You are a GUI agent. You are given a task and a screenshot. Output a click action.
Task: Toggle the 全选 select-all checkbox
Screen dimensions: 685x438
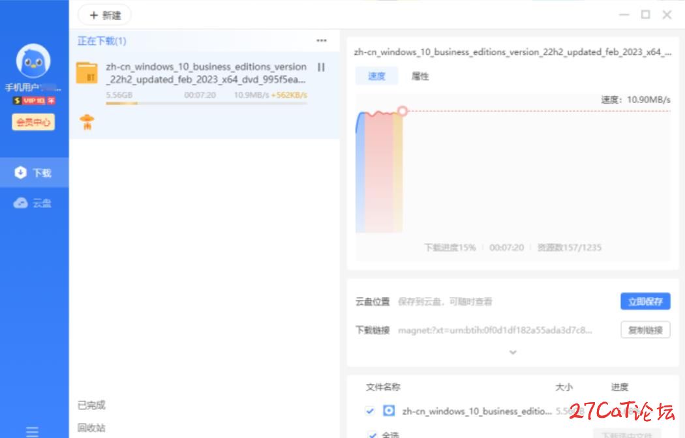pyautogui.click(x=372, y=435)
